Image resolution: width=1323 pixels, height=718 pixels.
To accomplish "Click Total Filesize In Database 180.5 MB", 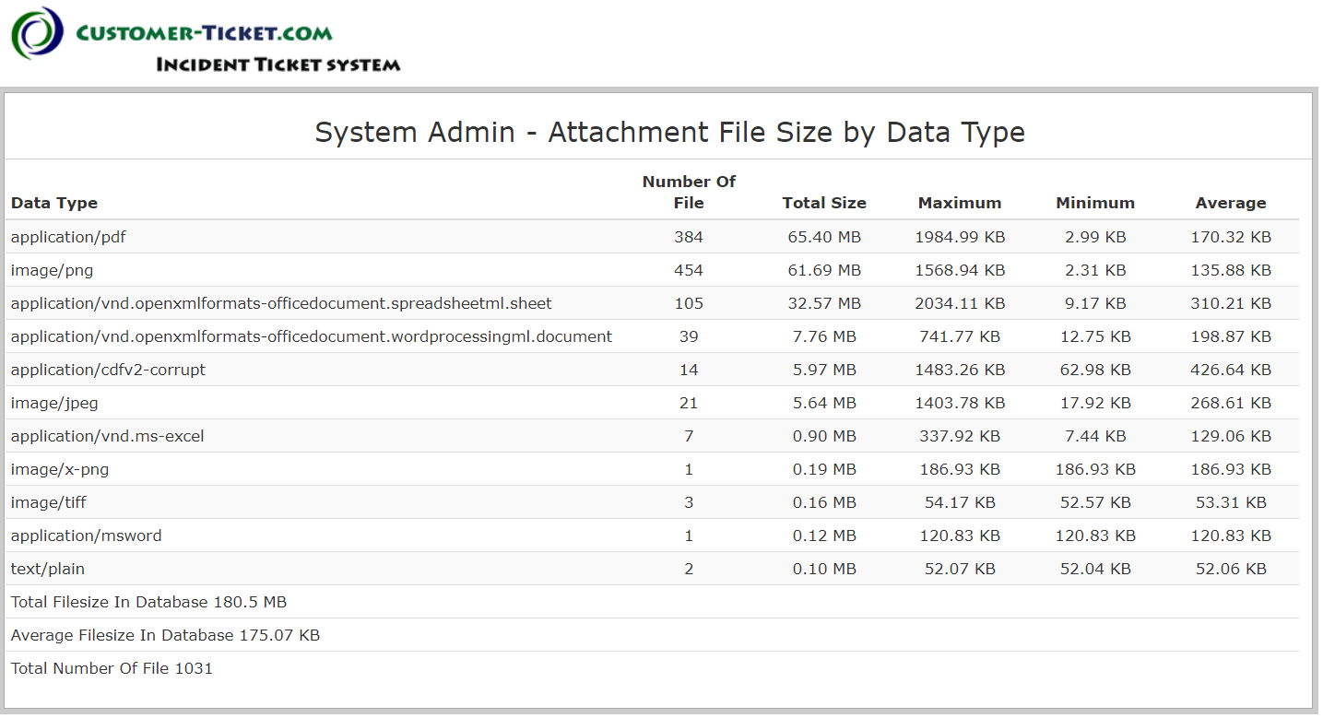I will tap(148, 602).
